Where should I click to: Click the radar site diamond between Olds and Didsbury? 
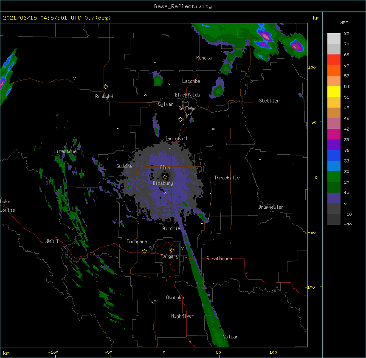point(165,177)
